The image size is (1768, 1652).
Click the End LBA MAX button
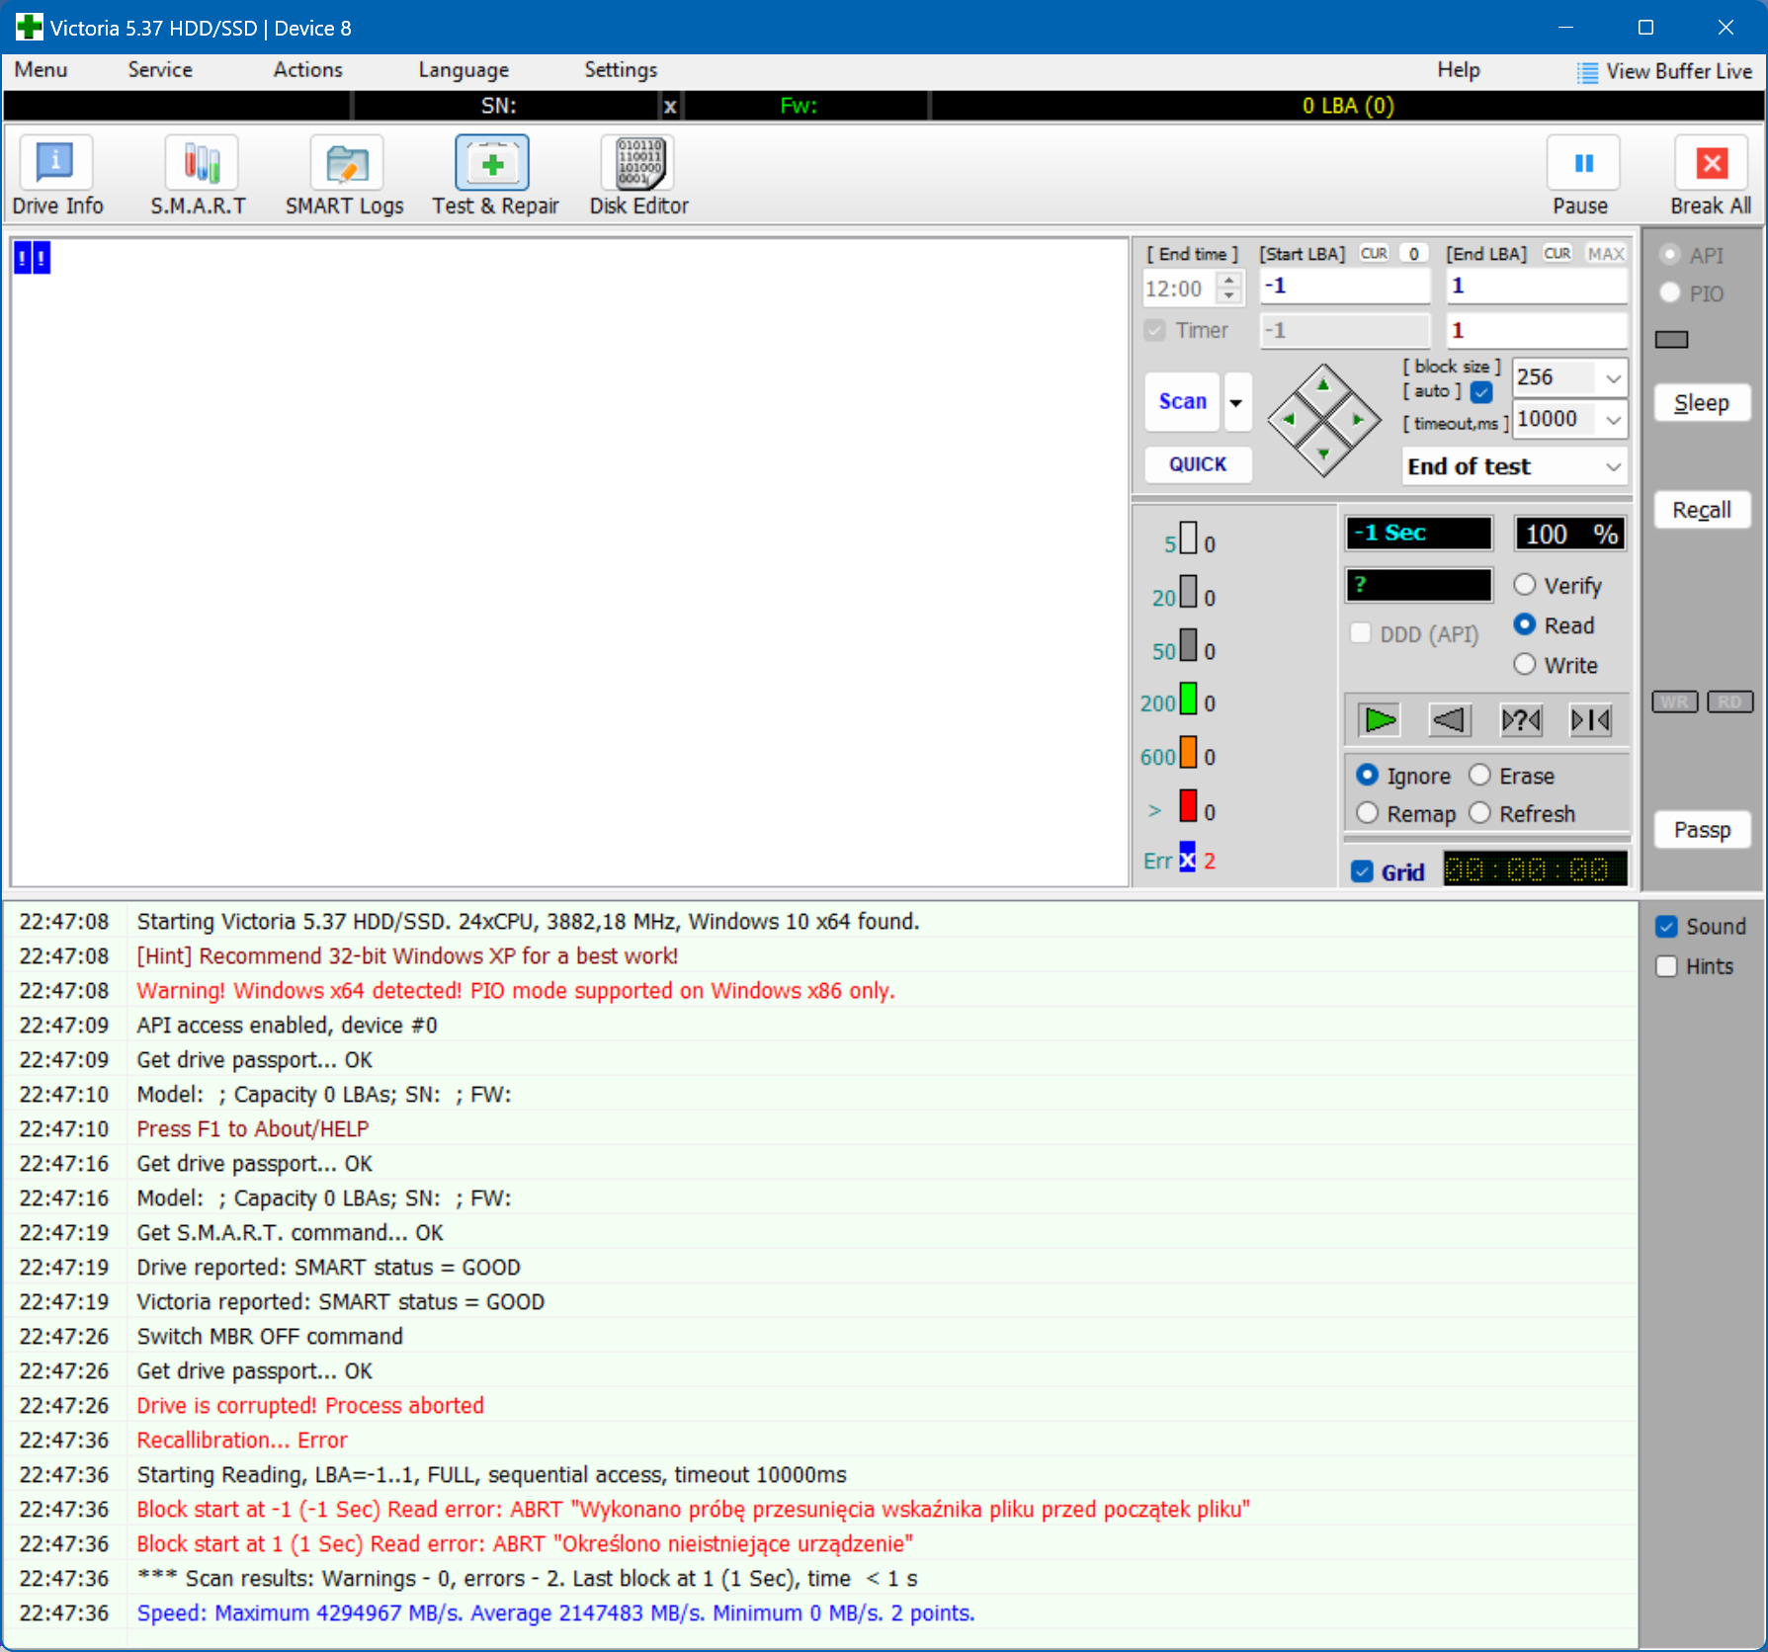click(x=1606, y=254)
